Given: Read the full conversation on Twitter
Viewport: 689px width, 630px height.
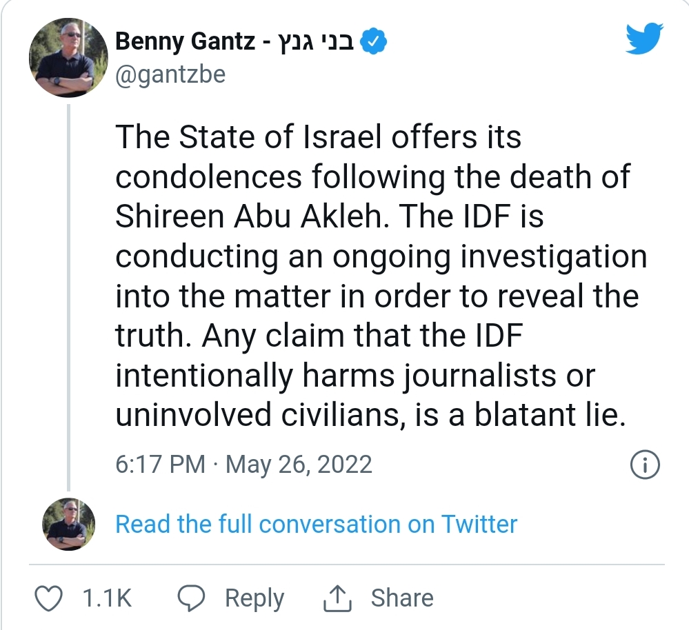Looking at the screenshot, I should pos(316,524).
